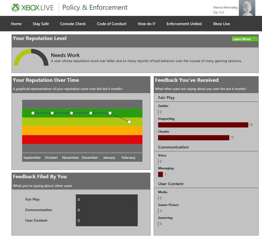This screenshot has width=262, height=237.
Task: Click the 'Quitter' feedback label
Action: click(163, 106)
